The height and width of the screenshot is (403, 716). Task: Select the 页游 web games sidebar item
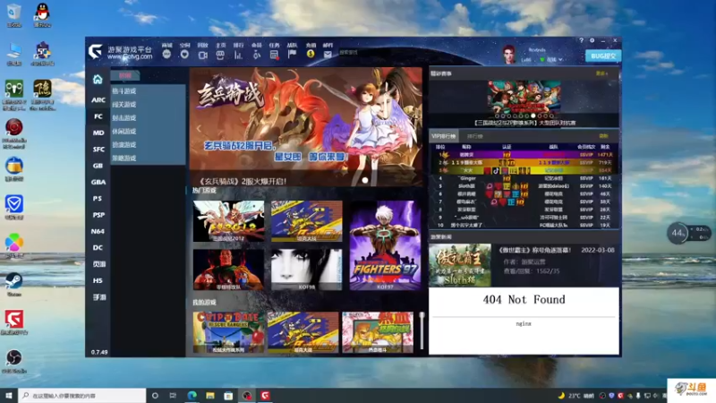pos(98,264)
